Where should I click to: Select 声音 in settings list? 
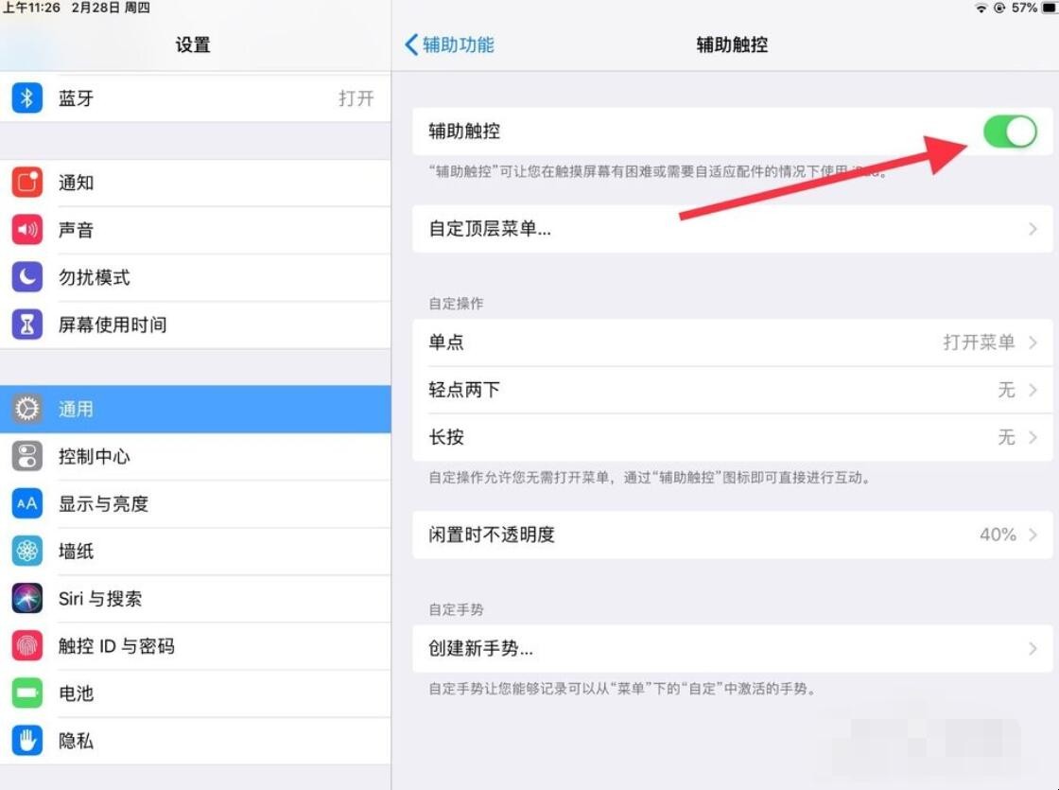(195, 230)
